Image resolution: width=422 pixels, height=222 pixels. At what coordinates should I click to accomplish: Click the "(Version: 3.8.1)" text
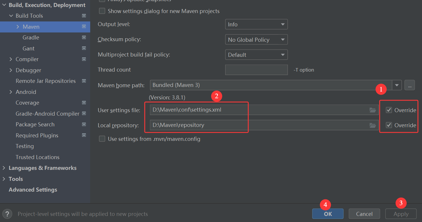167,97
